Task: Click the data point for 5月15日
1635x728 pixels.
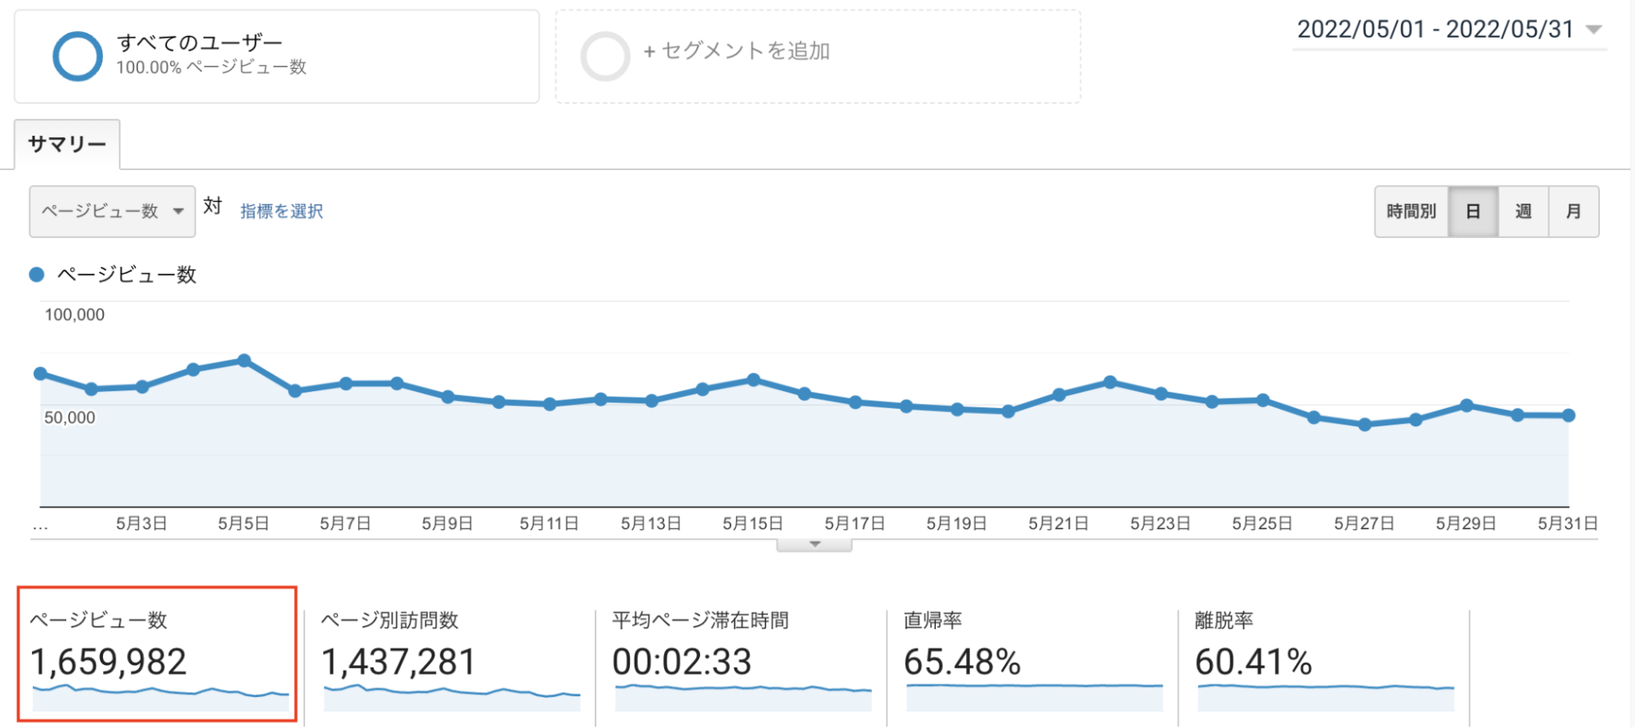Action: 753,380
